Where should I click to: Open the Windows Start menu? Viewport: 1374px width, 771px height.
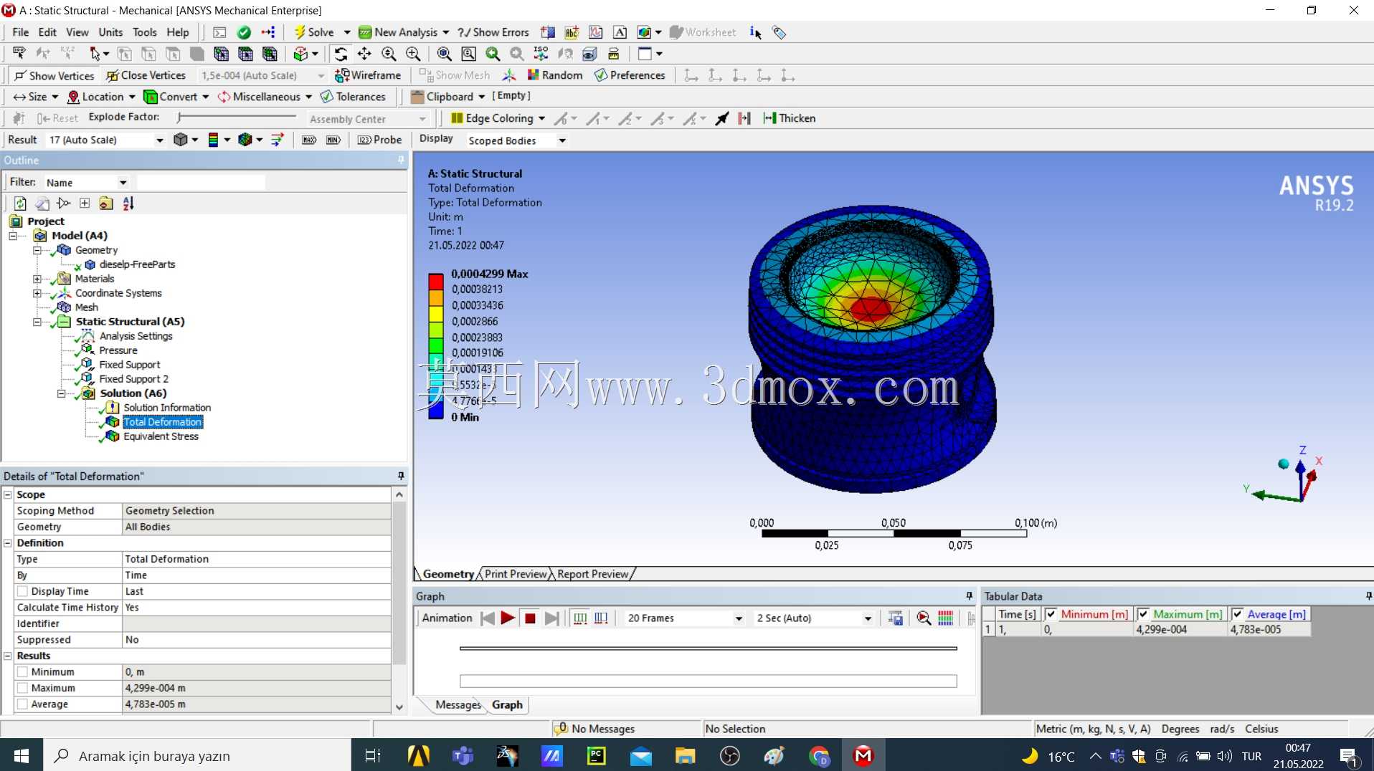coord(22,755)
